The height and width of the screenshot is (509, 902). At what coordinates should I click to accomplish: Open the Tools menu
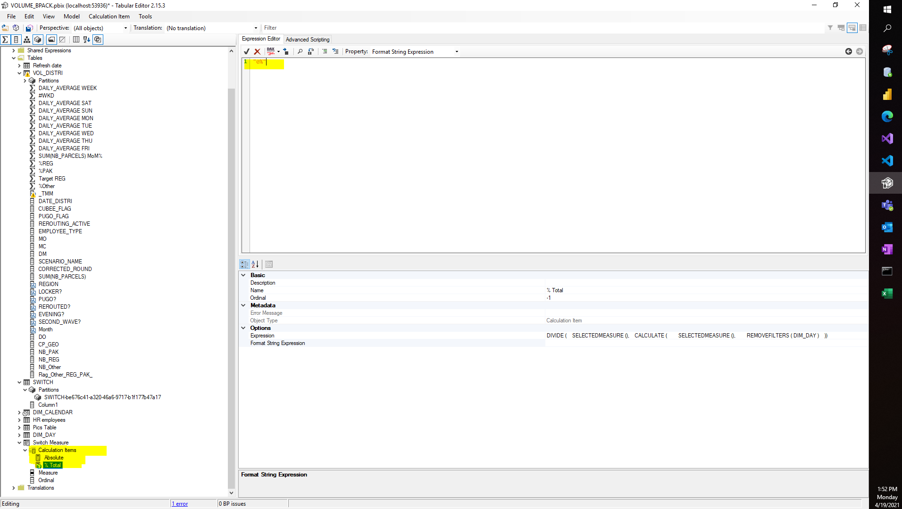145,16
